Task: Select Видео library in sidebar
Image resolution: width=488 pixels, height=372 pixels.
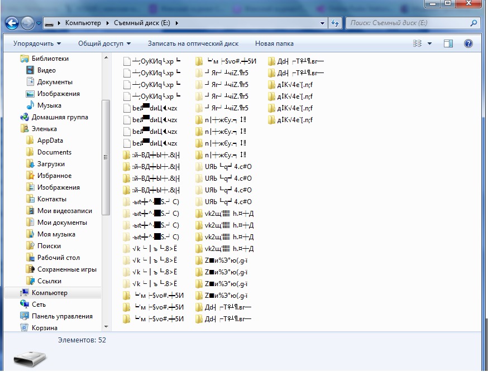Action: tap(46, 70)
